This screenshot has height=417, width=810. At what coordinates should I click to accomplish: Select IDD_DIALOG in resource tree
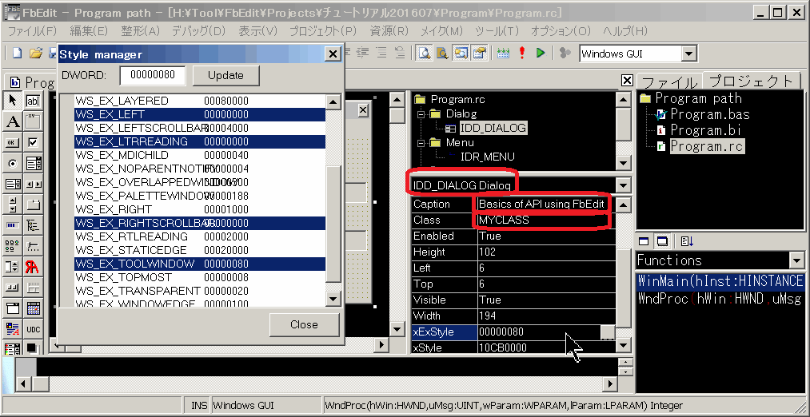point(493,128)
